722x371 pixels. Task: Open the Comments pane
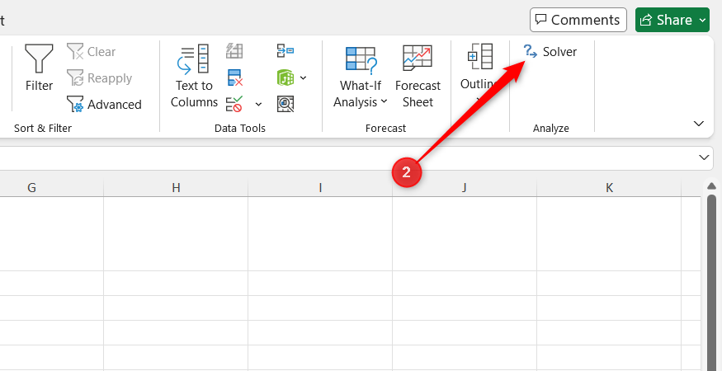coord(578,20)
